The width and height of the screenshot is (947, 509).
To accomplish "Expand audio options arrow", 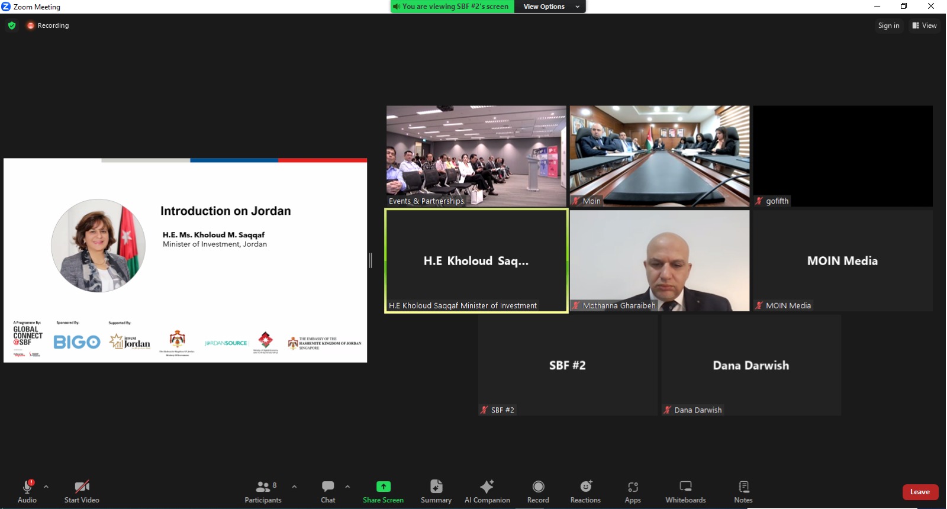I will pyautogui.click(x=46, y=487).
